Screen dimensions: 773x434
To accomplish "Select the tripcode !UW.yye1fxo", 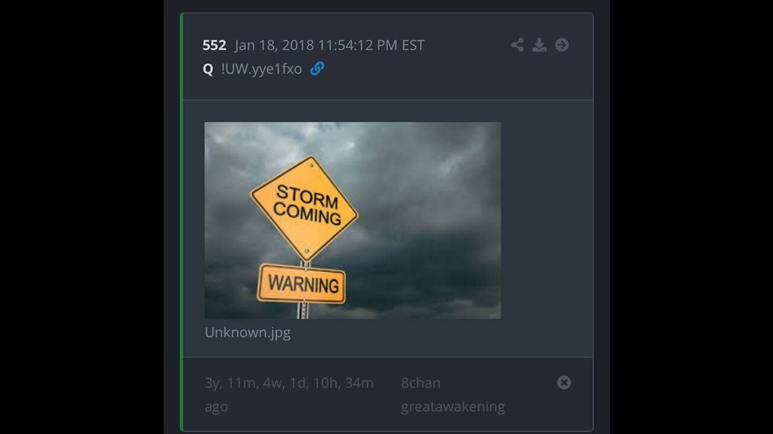I will 261,69.
